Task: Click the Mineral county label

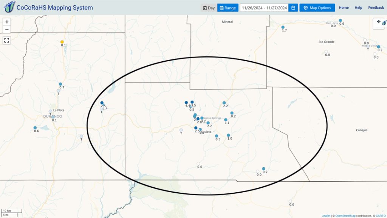Action: tap(227, 22)
